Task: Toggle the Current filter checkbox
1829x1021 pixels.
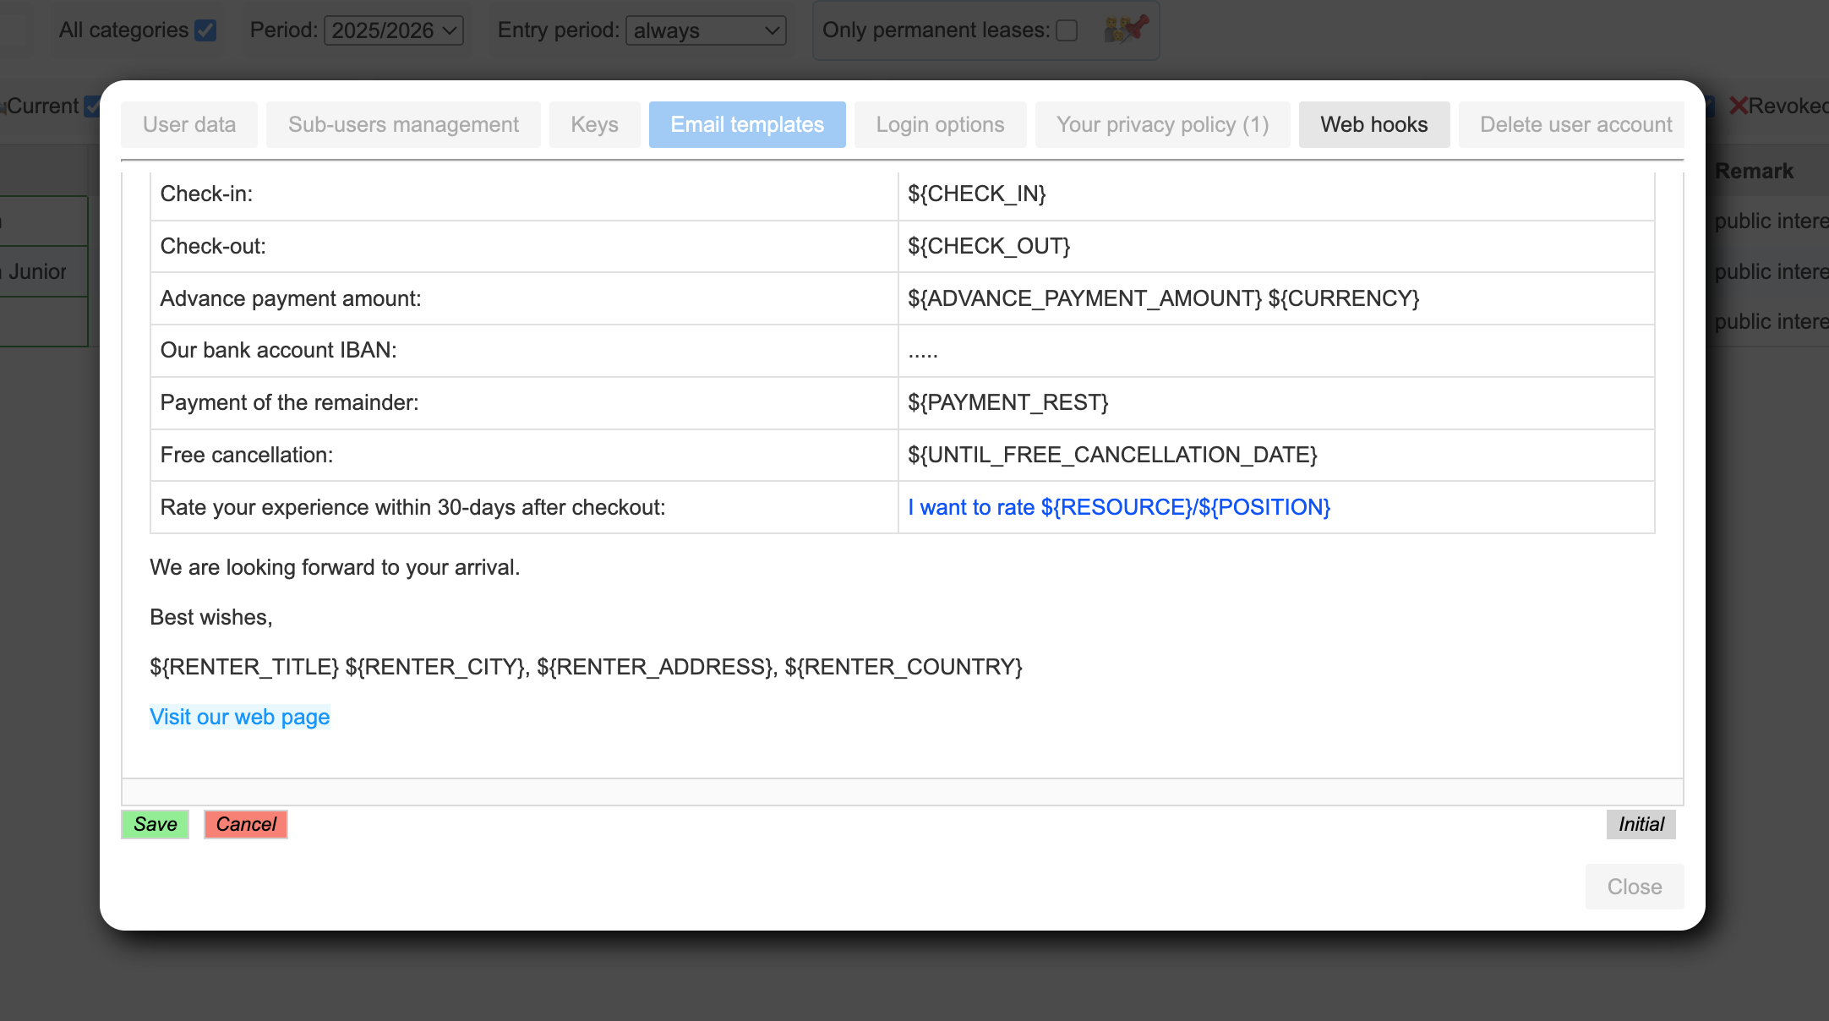Action: pos(91,107)
